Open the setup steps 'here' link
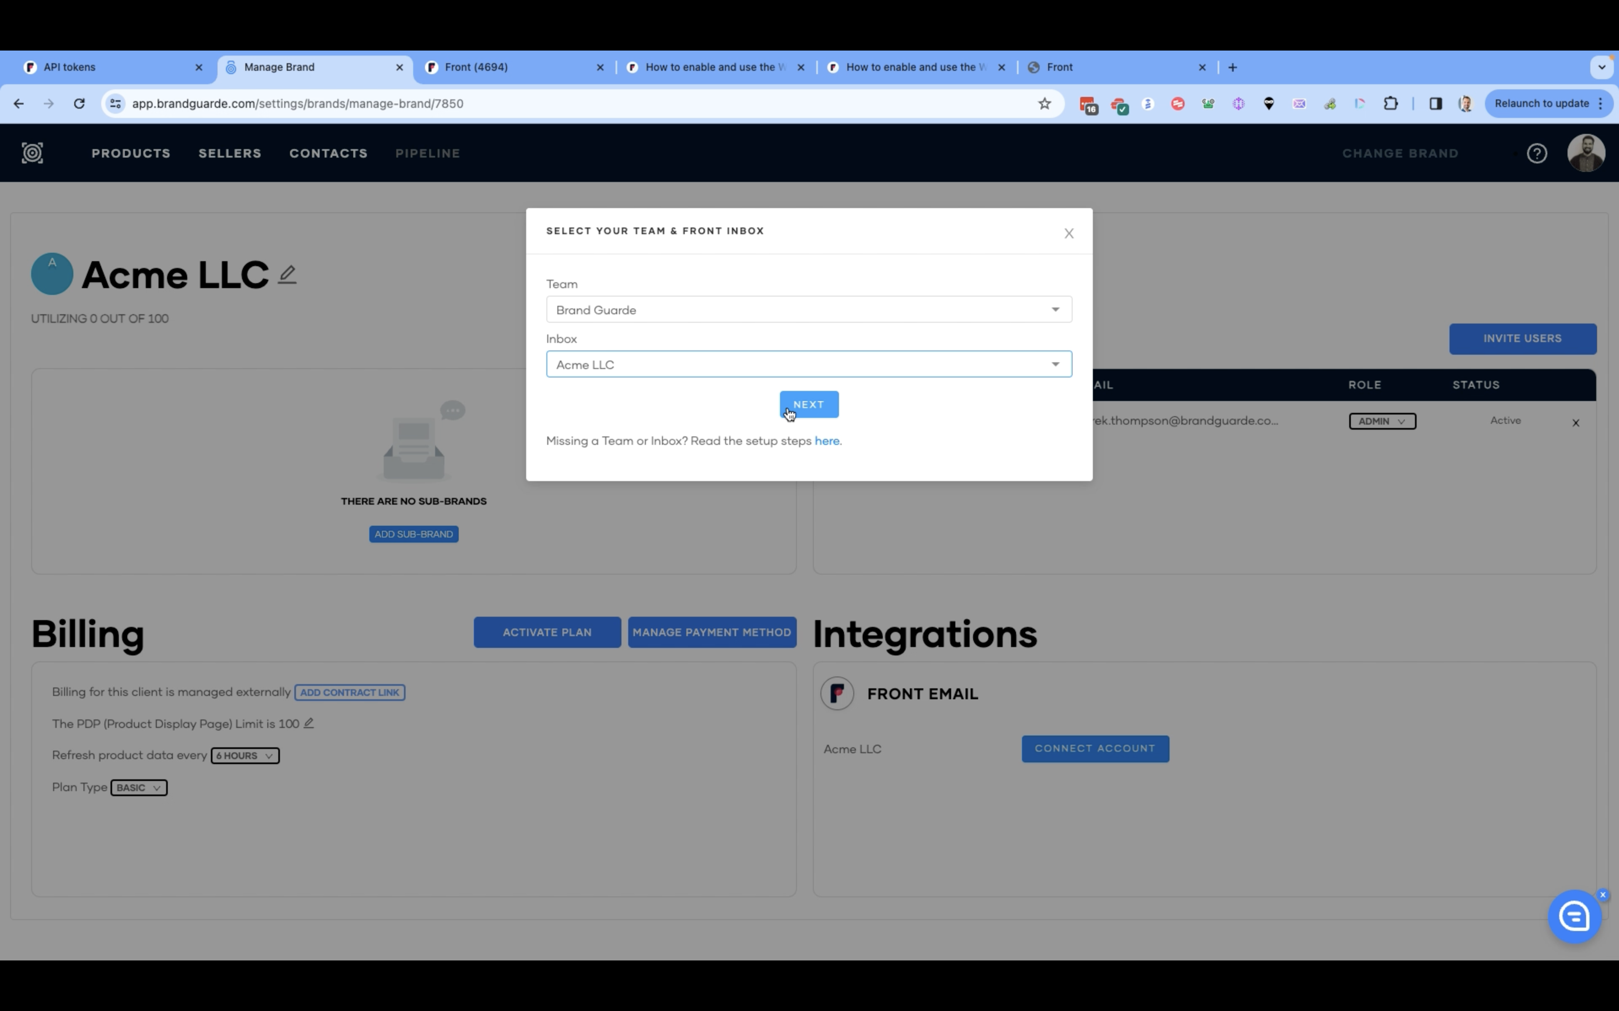 (827, 441)
